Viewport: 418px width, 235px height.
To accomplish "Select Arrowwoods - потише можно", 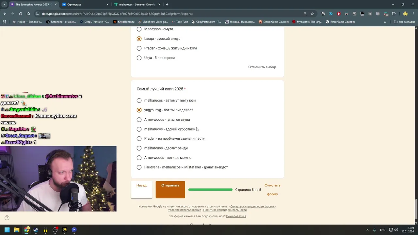I will [x=139, y=158].
